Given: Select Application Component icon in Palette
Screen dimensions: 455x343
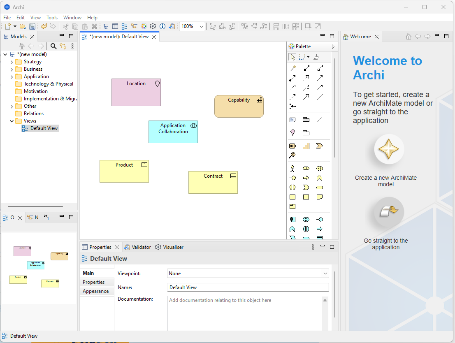Looking at the screenshot, I should [292, 219].
